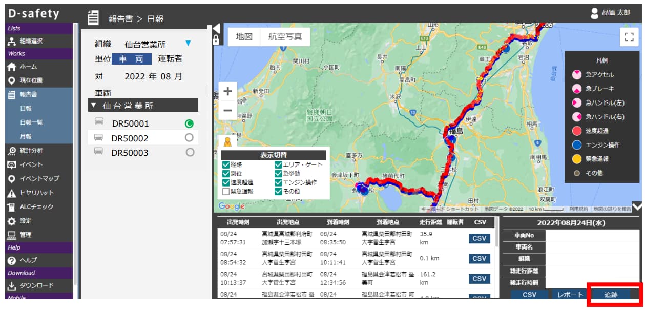Viewport: 645px width, 310px height.
Task: Select the DR50003 radio button
Action: click(190, 152)
